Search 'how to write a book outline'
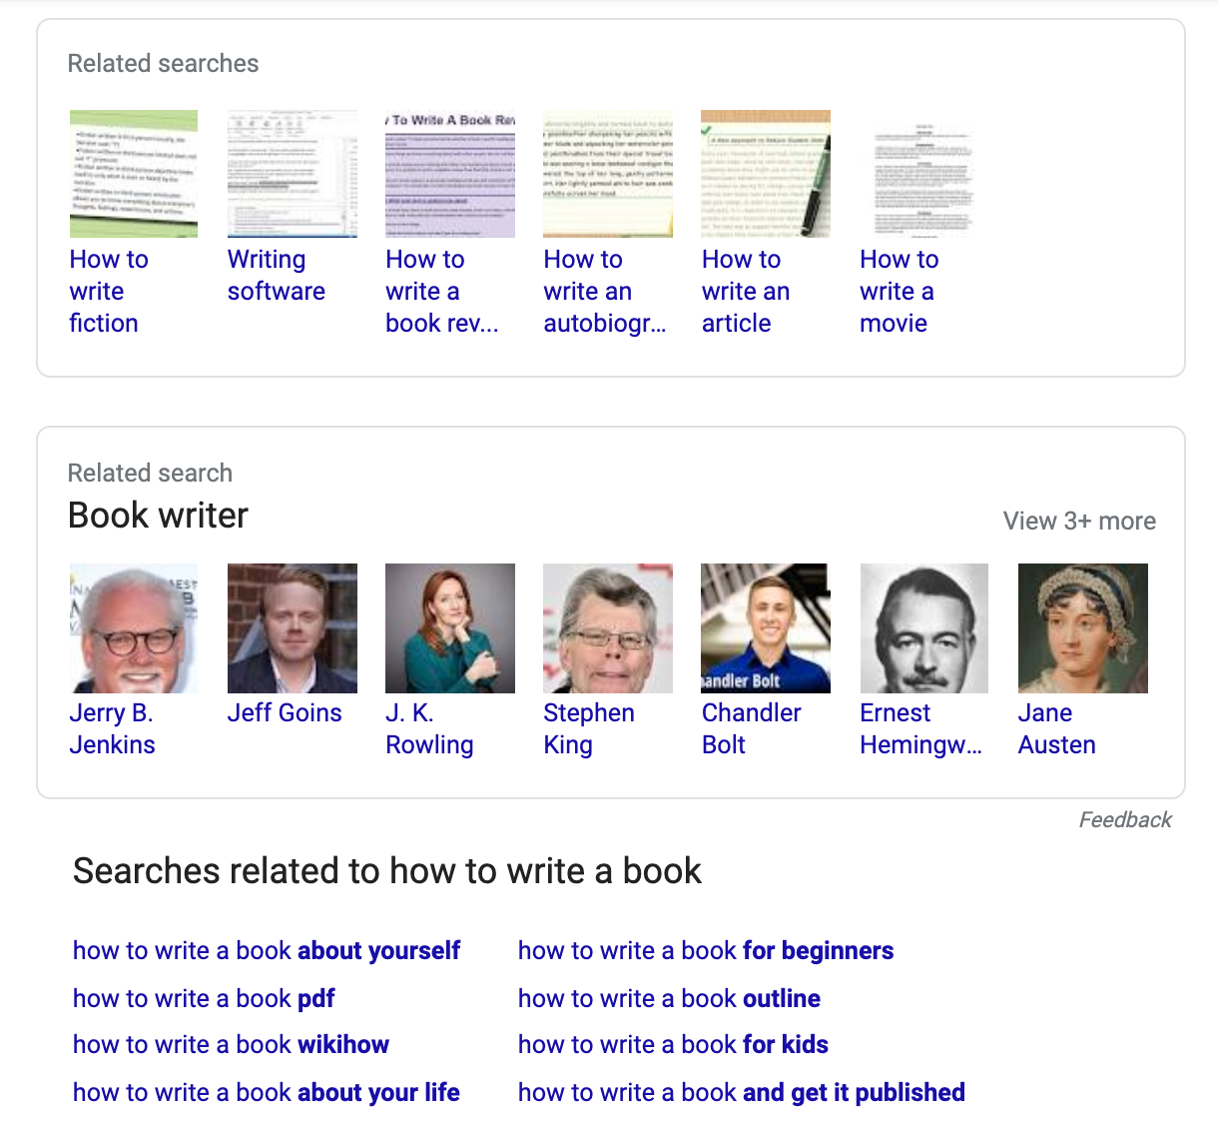The image size is (1218, 1131). pos(669,998)
